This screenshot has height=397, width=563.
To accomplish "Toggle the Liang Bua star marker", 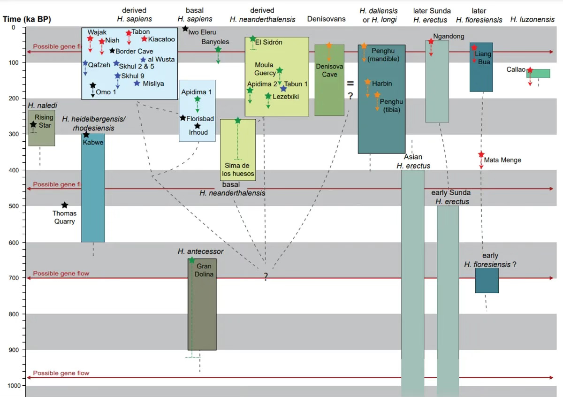I will [x=473, y=47].
